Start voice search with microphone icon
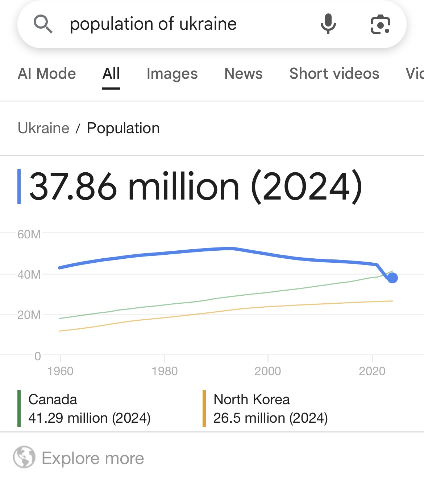The image size is (424, 484). pos(328,24)
